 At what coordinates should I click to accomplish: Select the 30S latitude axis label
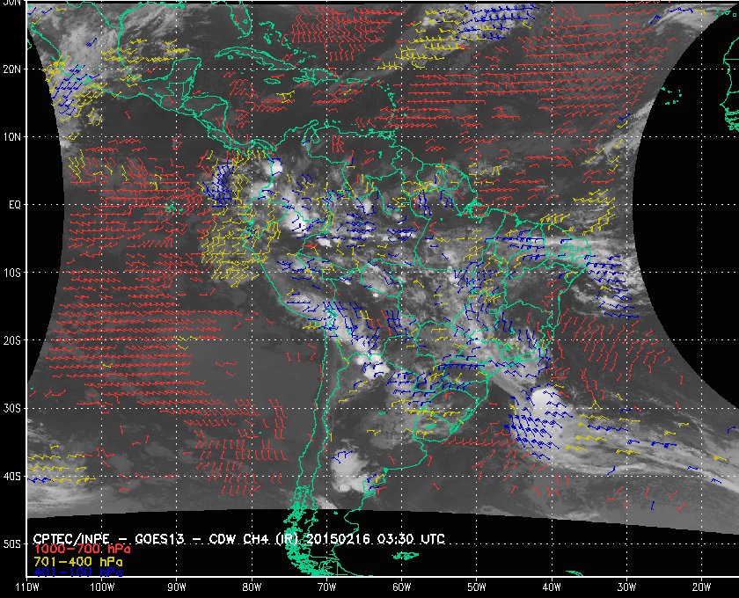[12, 409]
